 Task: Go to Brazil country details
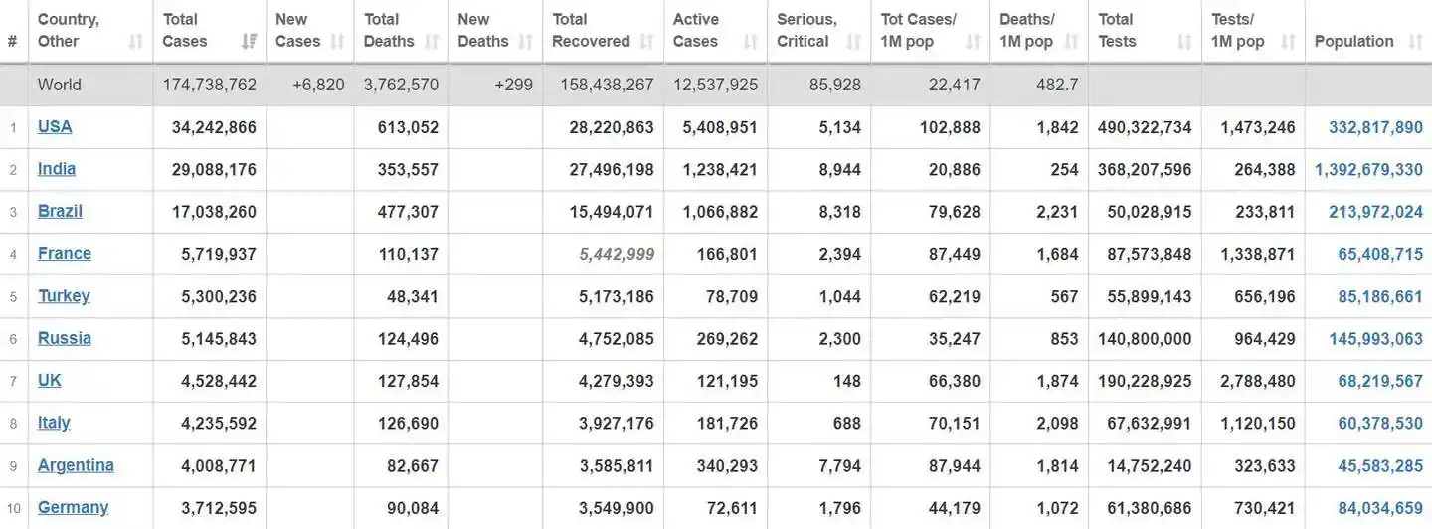(60, 211)
